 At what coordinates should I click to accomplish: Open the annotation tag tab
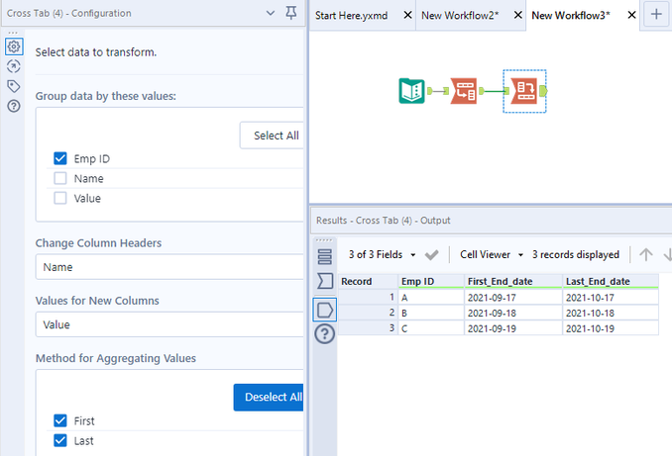(x=14, y=86)
